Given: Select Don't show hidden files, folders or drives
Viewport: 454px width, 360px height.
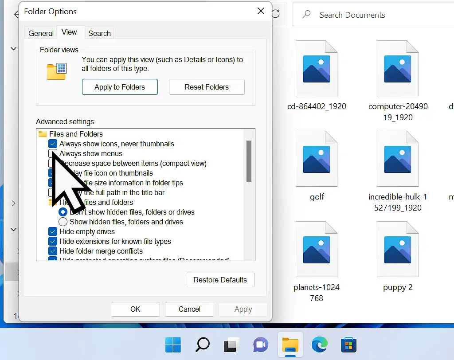Looking at the screenshot, I should tap(63, 212).
